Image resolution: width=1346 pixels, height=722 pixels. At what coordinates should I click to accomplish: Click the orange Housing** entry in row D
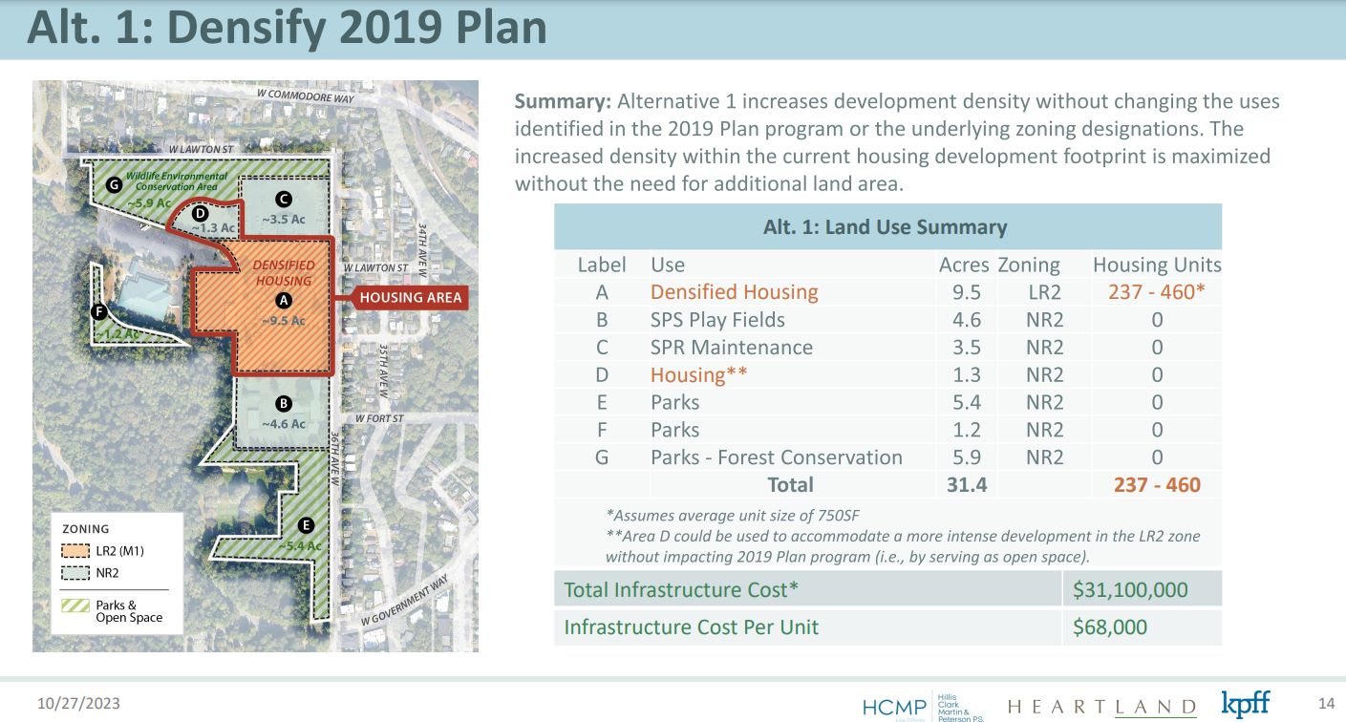pos(698,375)
